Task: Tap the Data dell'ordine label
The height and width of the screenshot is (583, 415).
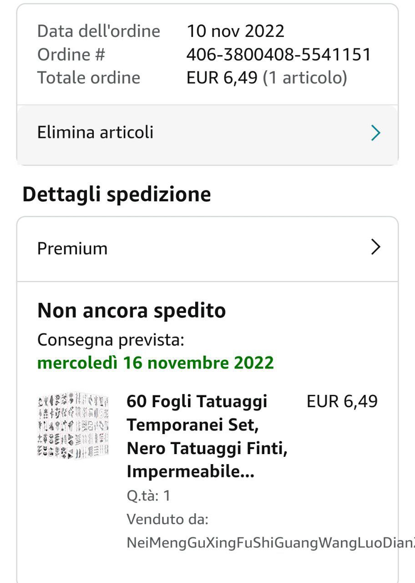Action: (99, 31)
